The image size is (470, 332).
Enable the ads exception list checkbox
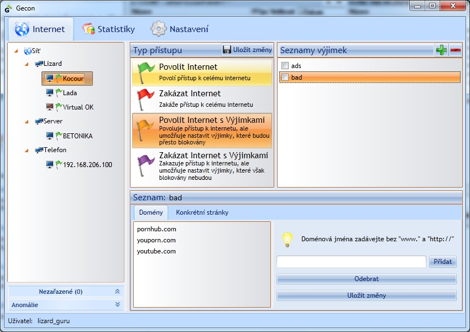tap(285, 66)
